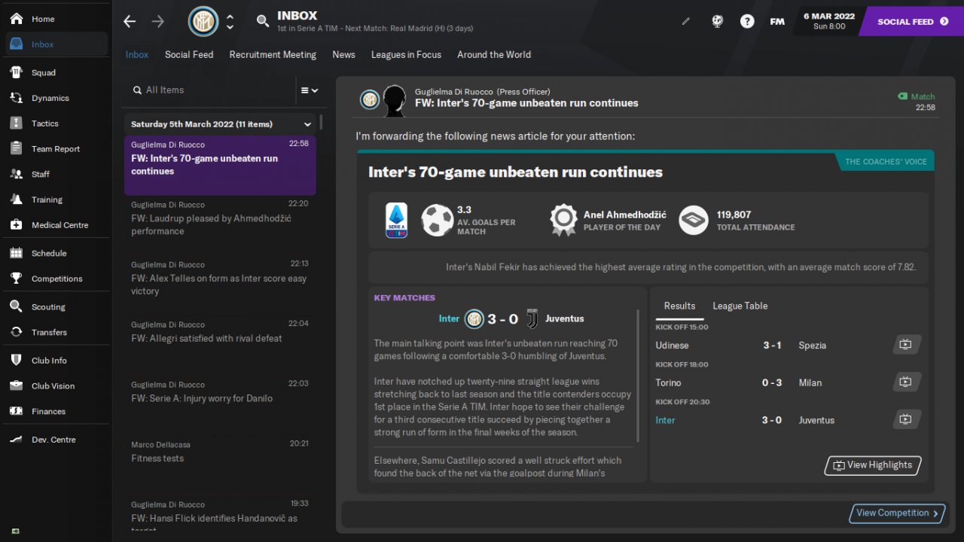Select the Results tab in article
This screenshot has height=542, width=964.
679,306
